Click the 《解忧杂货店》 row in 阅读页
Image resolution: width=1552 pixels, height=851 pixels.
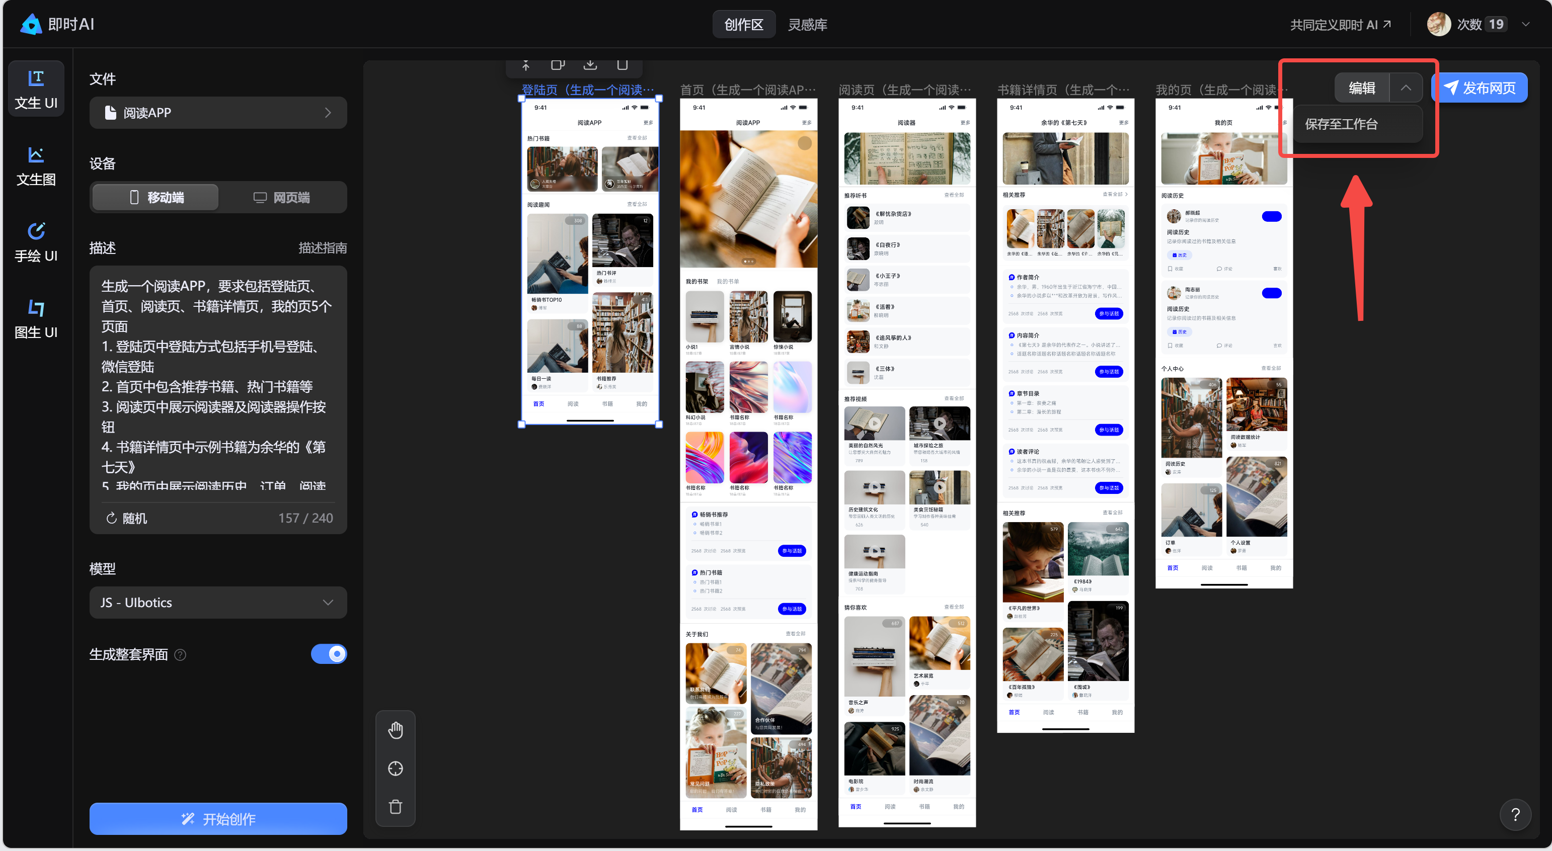coord(907,217)
